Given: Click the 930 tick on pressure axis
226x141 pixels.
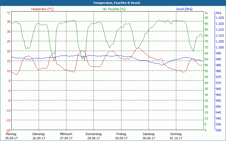Looking at the screenshot, I should click(x=218, y=130).
